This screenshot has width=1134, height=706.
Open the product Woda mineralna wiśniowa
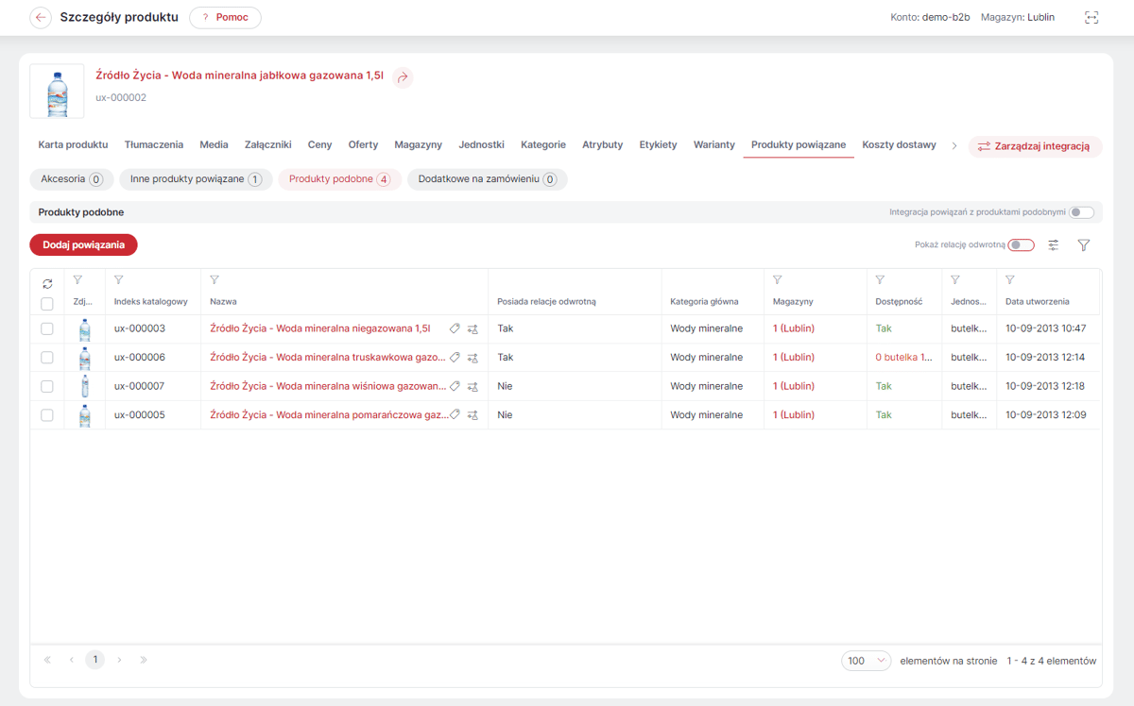(x=327, y=385)
